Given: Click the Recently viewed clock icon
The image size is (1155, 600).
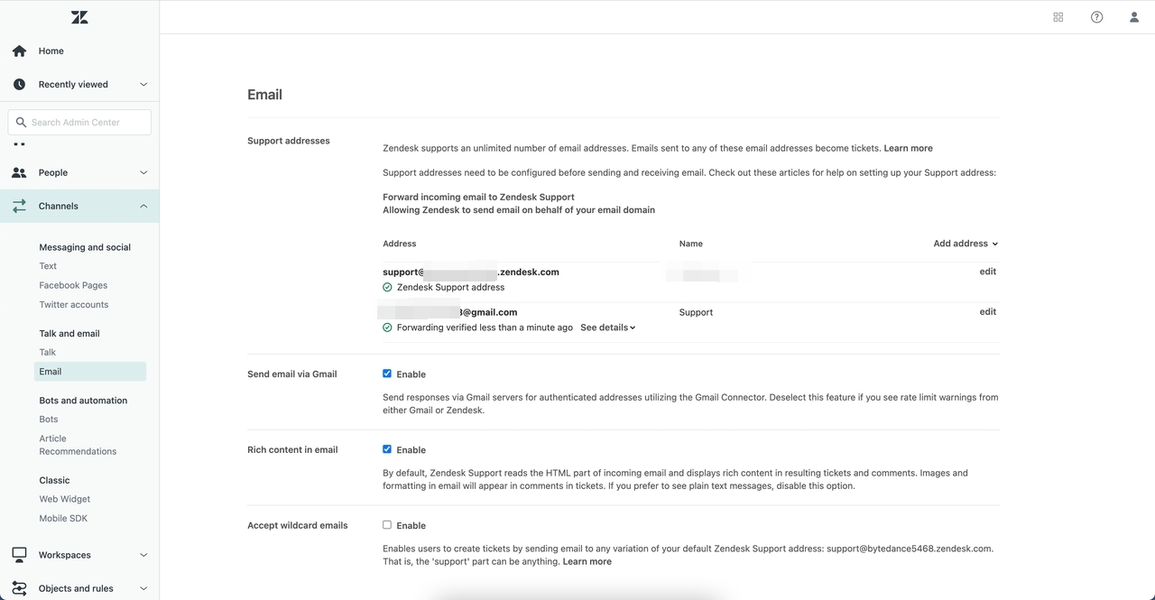Looking at the screenshot, I should point(19,85).
